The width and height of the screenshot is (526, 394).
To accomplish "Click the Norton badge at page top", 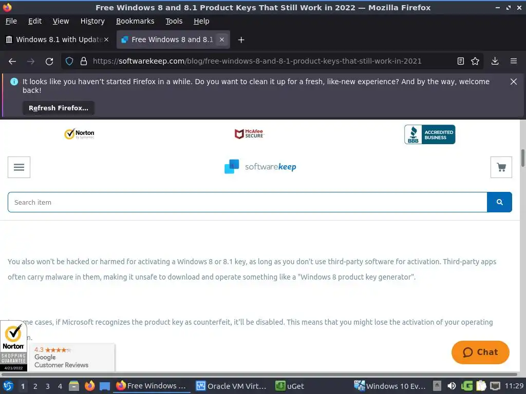I will [x=79, y=134].
